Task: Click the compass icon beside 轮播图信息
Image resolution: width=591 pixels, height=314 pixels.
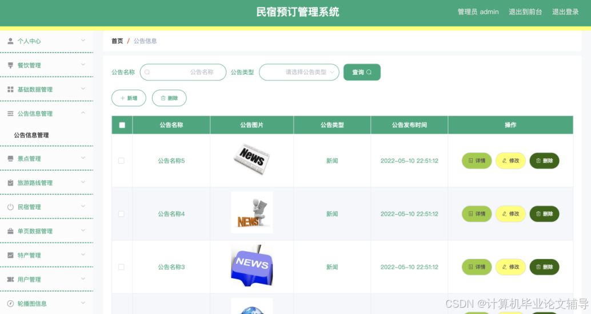Action: coord(10,304)
